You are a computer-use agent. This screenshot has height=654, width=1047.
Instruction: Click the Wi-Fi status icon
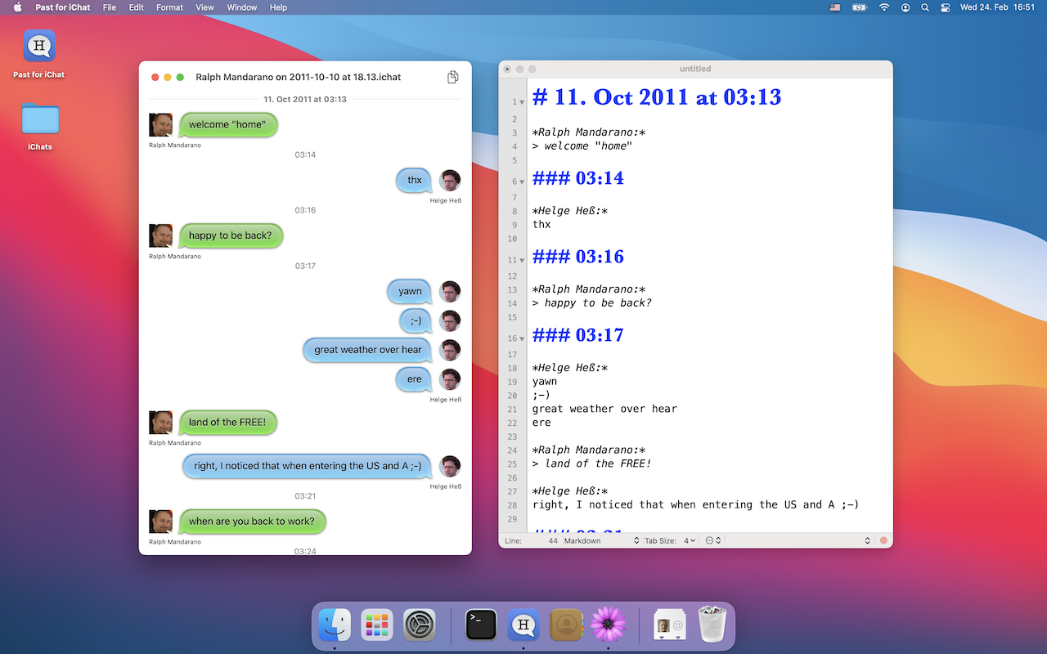click(x=884, y=7)
